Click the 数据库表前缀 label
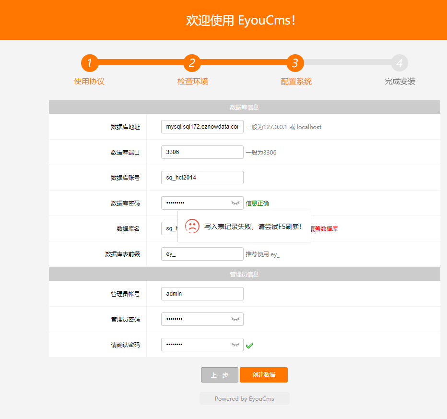447x419 pixels. click(123, 254)
